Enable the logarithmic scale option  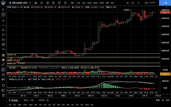158,100
